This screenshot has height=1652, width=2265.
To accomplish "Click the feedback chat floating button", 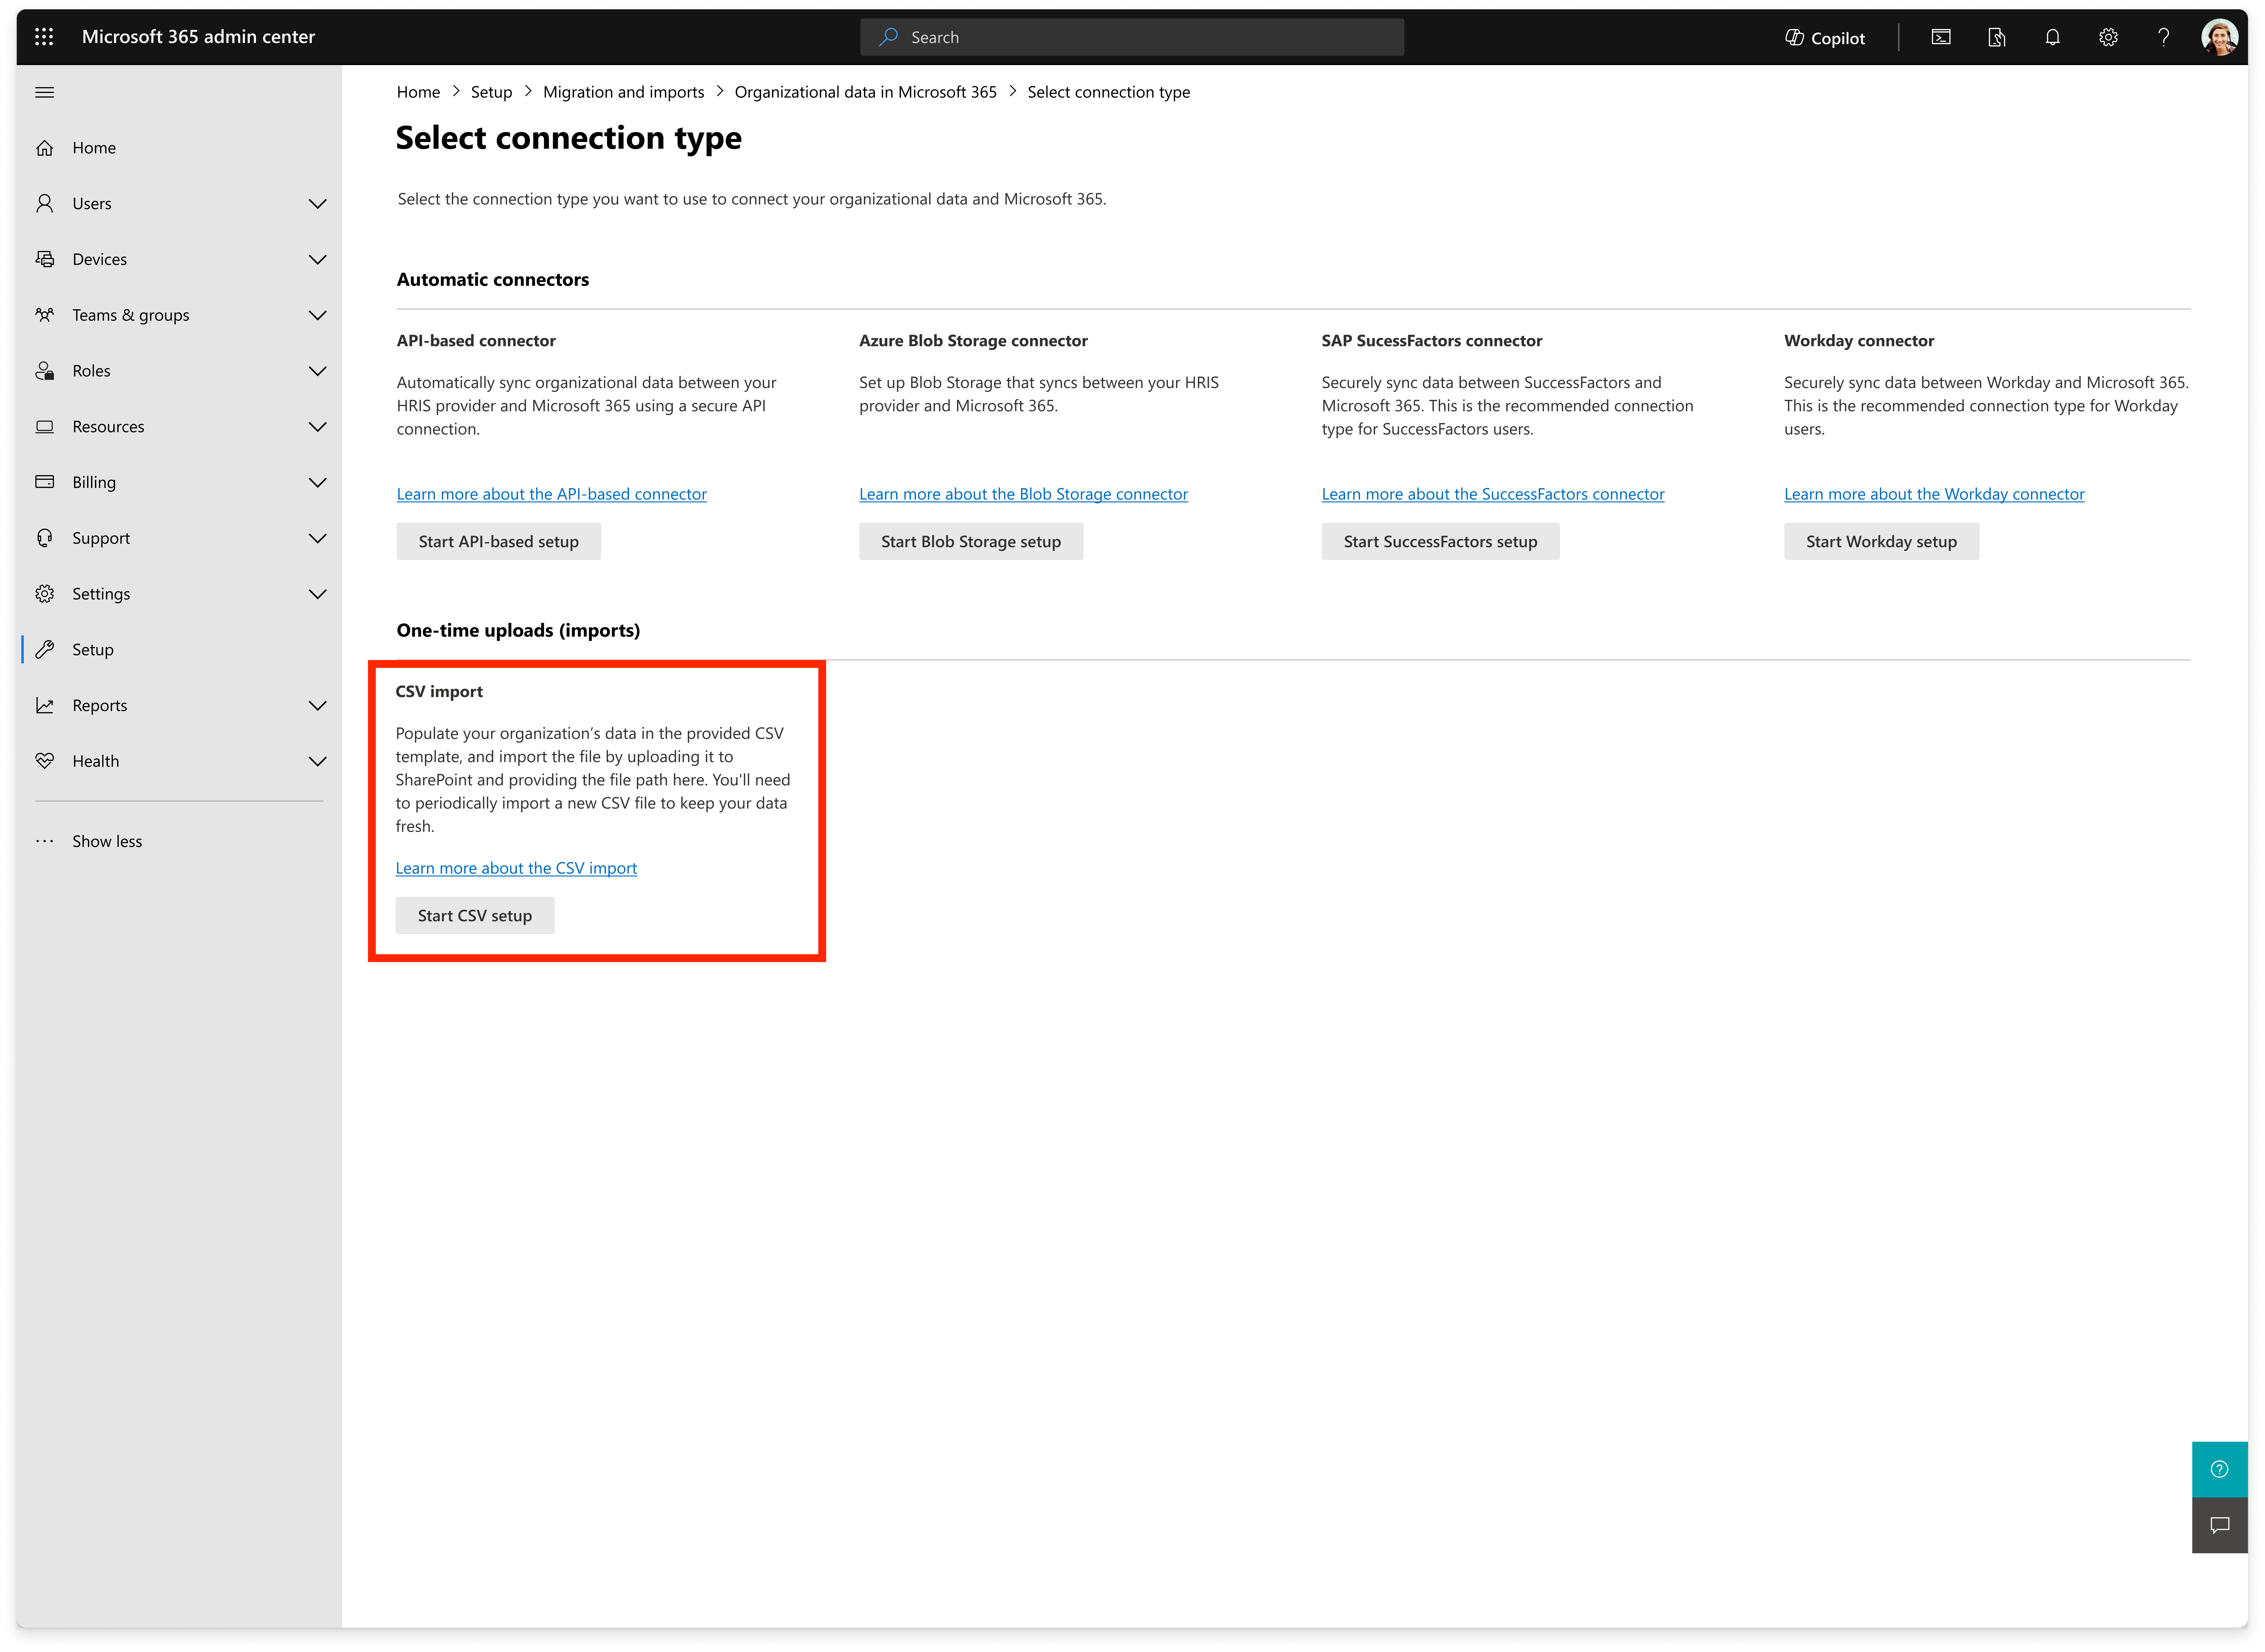I will click(2219, 1525).
